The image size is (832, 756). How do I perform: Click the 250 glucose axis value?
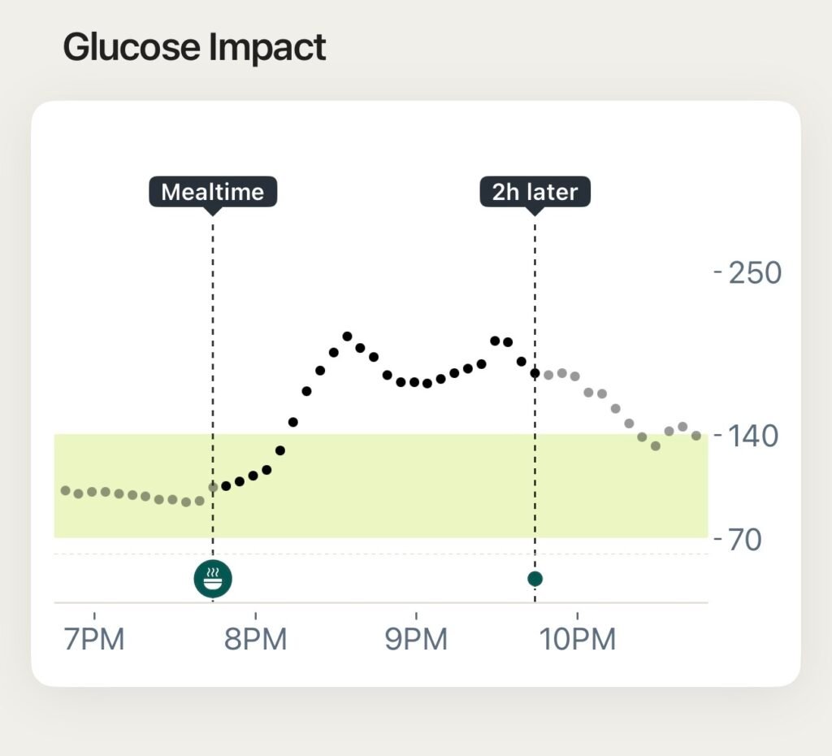click(755, 272)
